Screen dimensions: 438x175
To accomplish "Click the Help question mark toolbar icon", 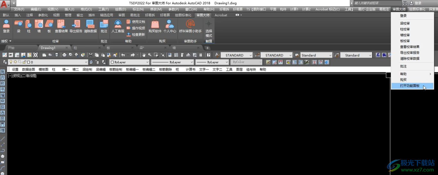I will click(x=208, y=55).
